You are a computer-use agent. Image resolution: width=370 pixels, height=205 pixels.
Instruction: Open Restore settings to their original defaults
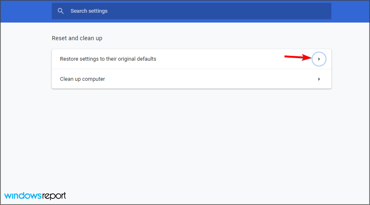191,59
